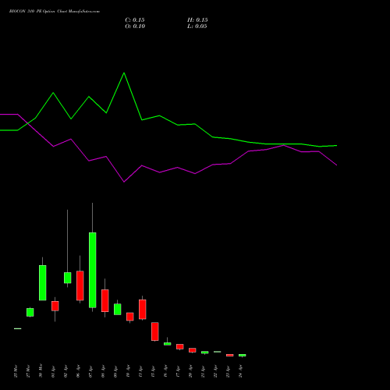The image size is (390, 390).
Task: Select the '30 Mar' date axis label
Action: (41, 371)
